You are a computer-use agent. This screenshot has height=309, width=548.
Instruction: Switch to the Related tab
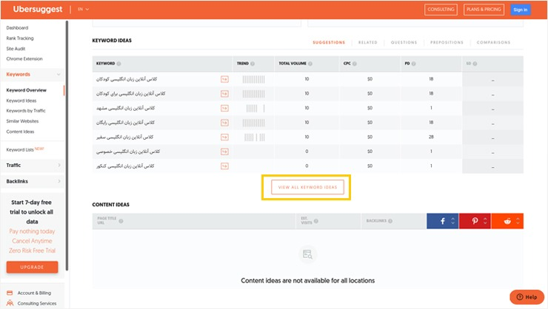pyautogui.click(x=367, y=43)
